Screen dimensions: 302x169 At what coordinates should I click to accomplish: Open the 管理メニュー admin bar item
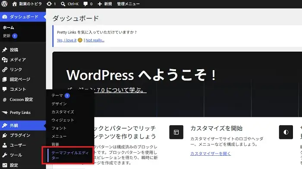pos(128,4)
